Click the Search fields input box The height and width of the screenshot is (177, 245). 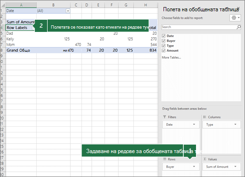(x=199, y=27)
